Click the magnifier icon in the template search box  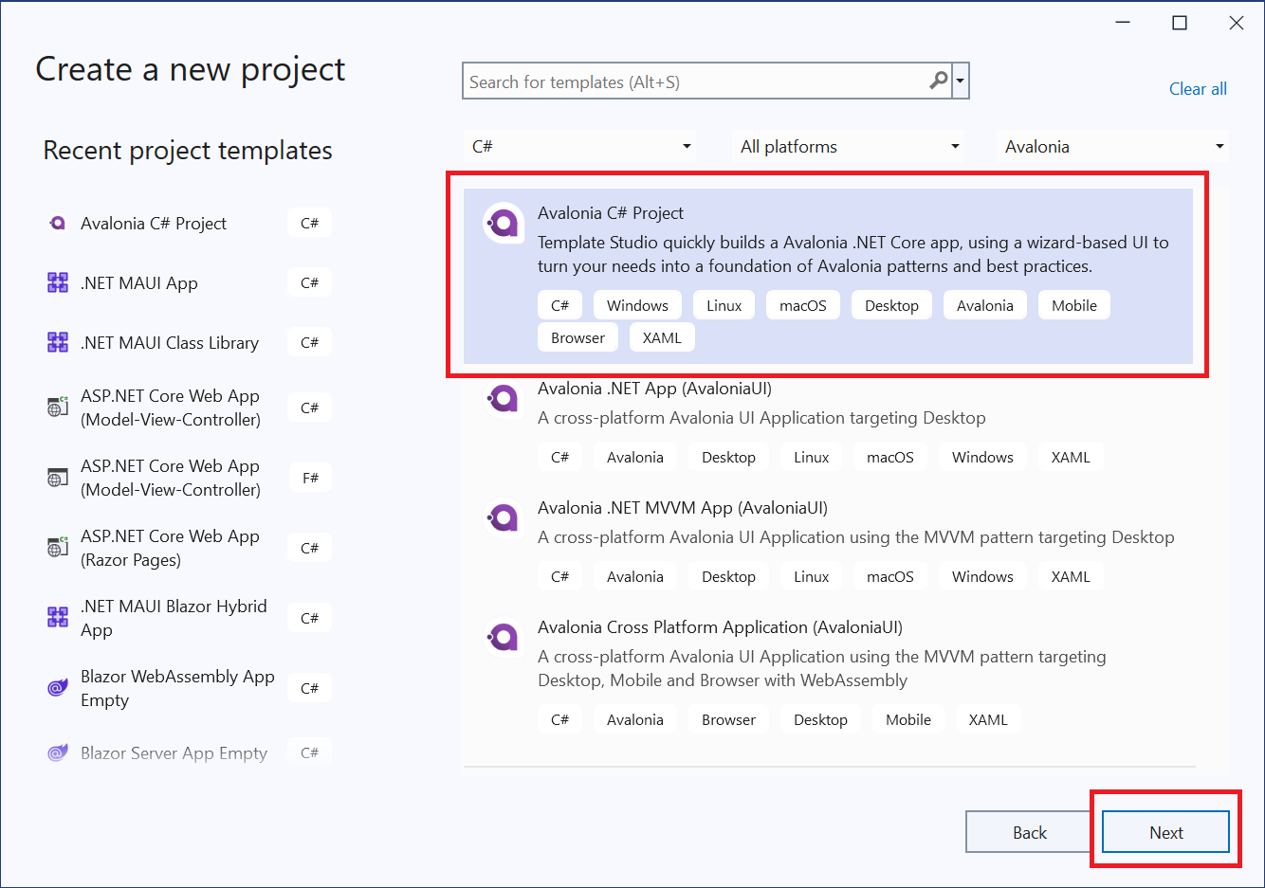pos(939,82)
